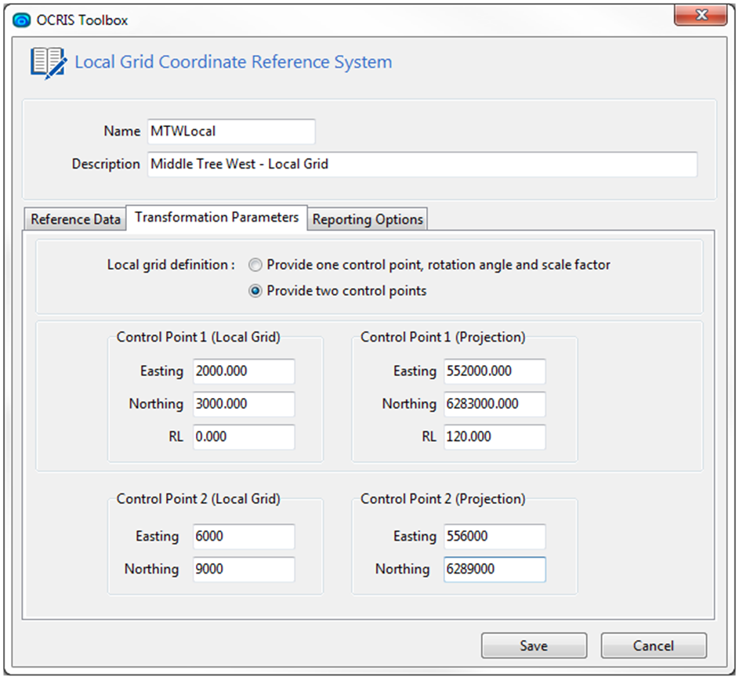739x680 pixels.
Task: Click the Name label text
Action: pyautogui.click(x=122, y=131)
